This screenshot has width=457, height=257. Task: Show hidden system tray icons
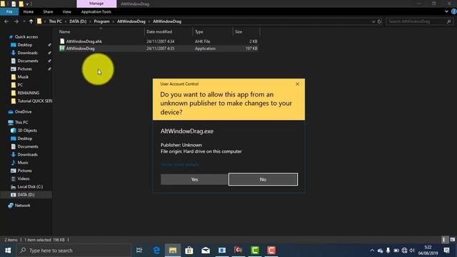(372, 251)
